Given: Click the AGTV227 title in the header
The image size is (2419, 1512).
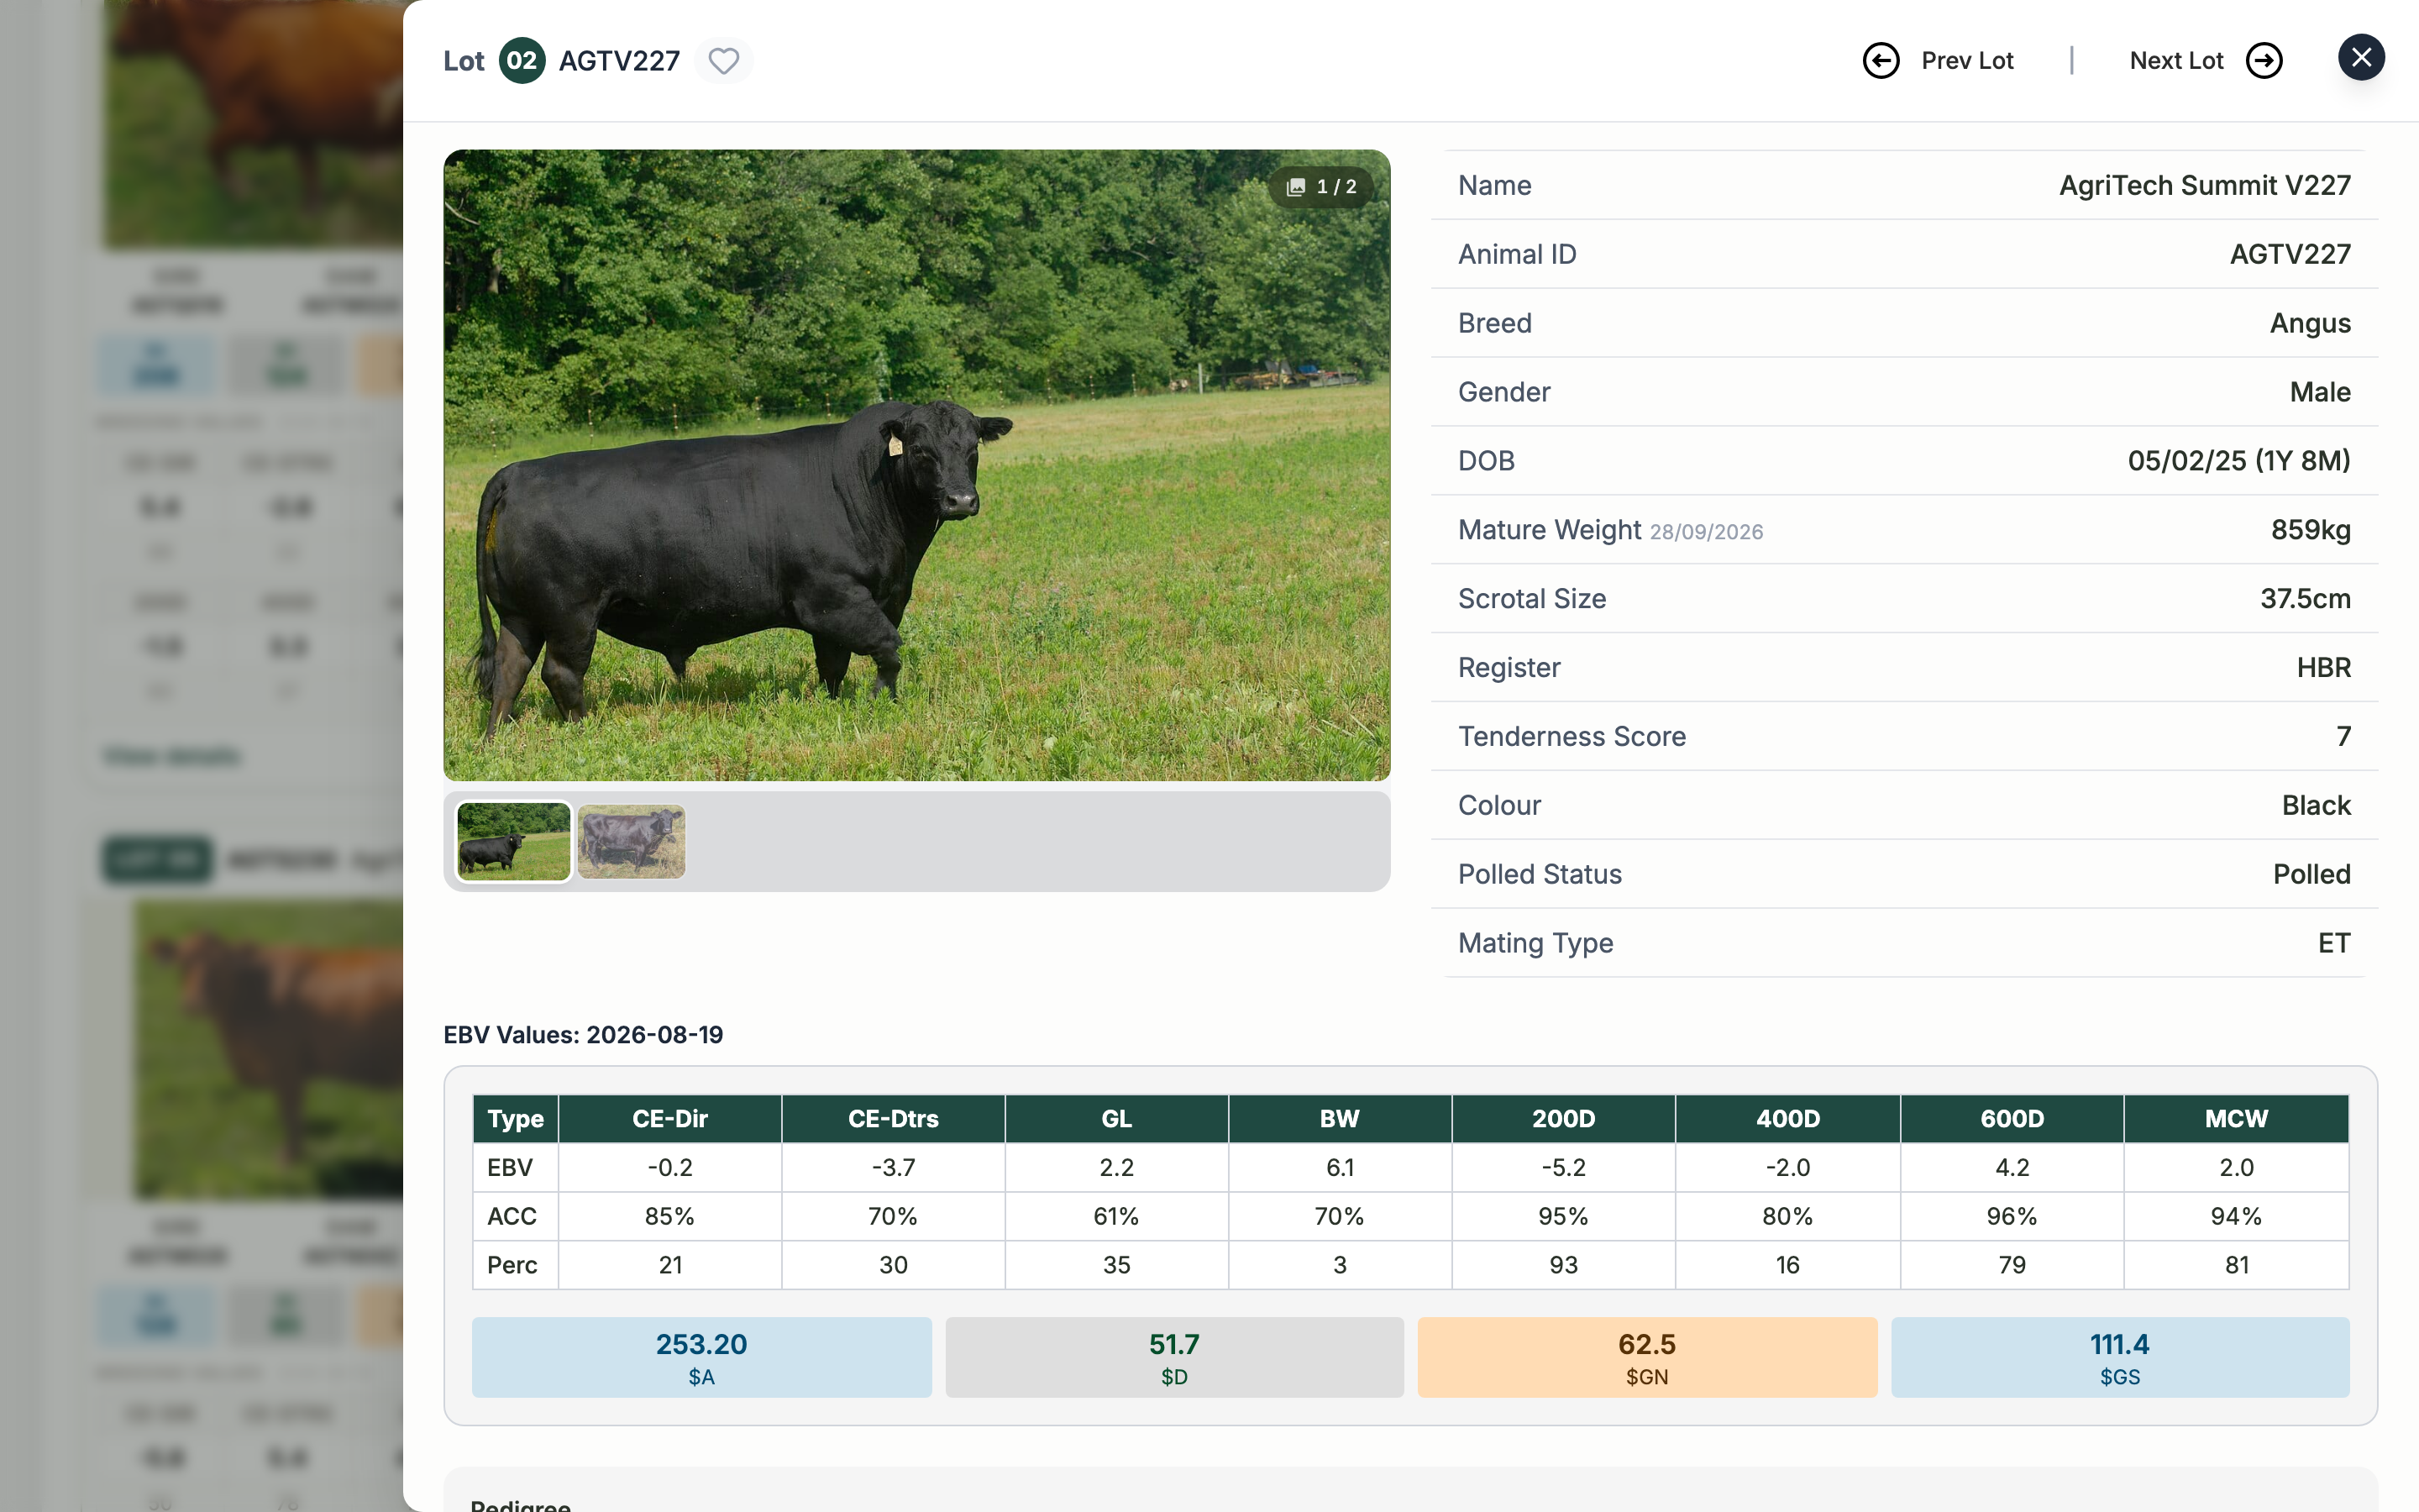Looking at the screenshot, I should 619,61.
